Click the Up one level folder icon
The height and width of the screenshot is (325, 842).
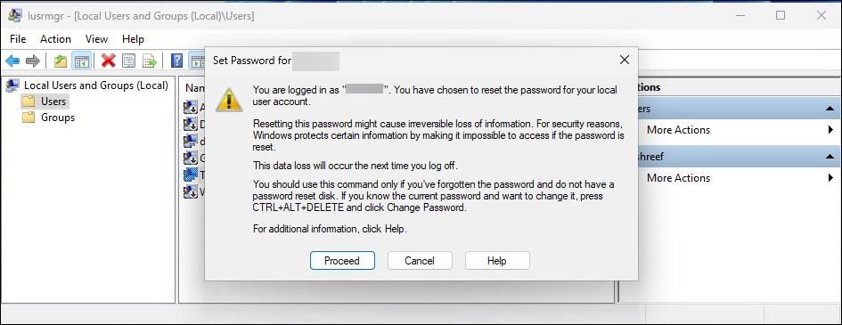tap(61, 61)
